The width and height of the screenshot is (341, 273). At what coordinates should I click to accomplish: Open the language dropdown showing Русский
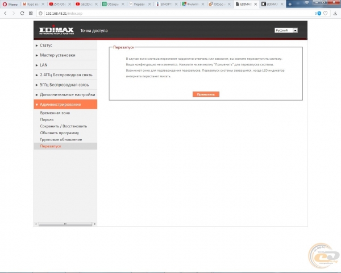tap(286, 31)
